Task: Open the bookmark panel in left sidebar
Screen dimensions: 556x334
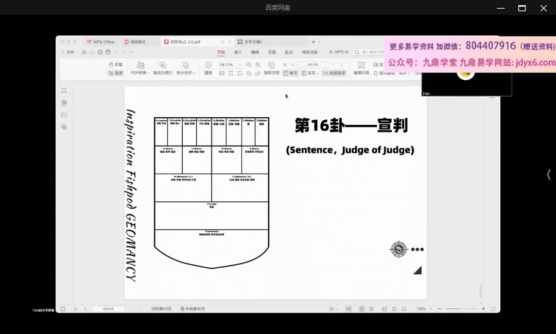Action: [x=64, y=91]
